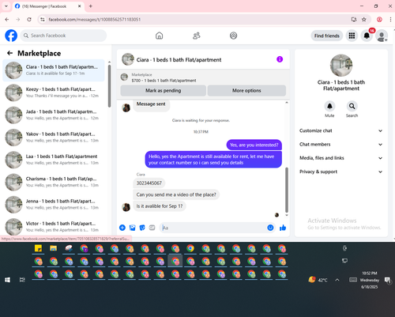This screenshot has height=317, width=395.
Task: Click the large listing photo in the right panel
Action: point(341,66)
